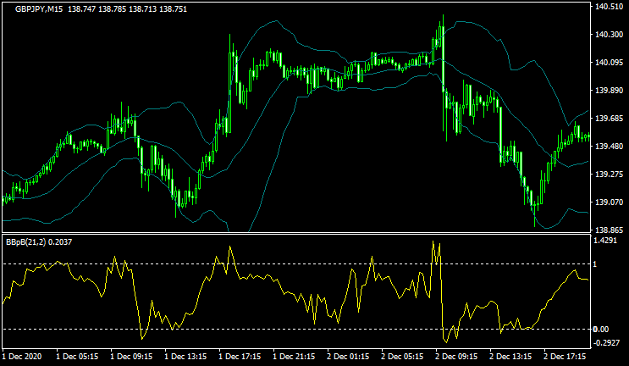Screen dimensions: 629x366
Task: Click the 2 Dec 17:15 time label
Action: 565,357
